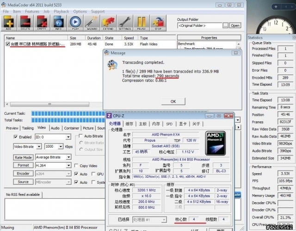Click the Open output folder button

pyautogui.click(x=235, y=25)
